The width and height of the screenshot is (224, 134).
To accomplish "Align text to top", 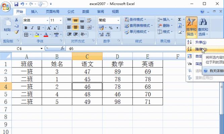I will (x=69, y=20).
